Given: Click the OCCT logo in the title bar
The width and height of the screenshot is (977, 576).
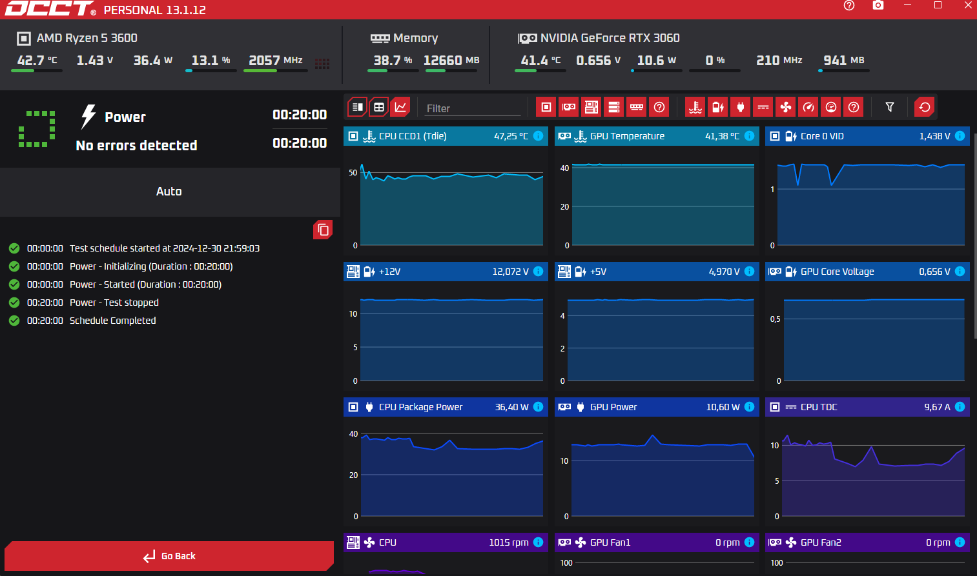Looking at the screenshot, I should [x=50, y=8].
